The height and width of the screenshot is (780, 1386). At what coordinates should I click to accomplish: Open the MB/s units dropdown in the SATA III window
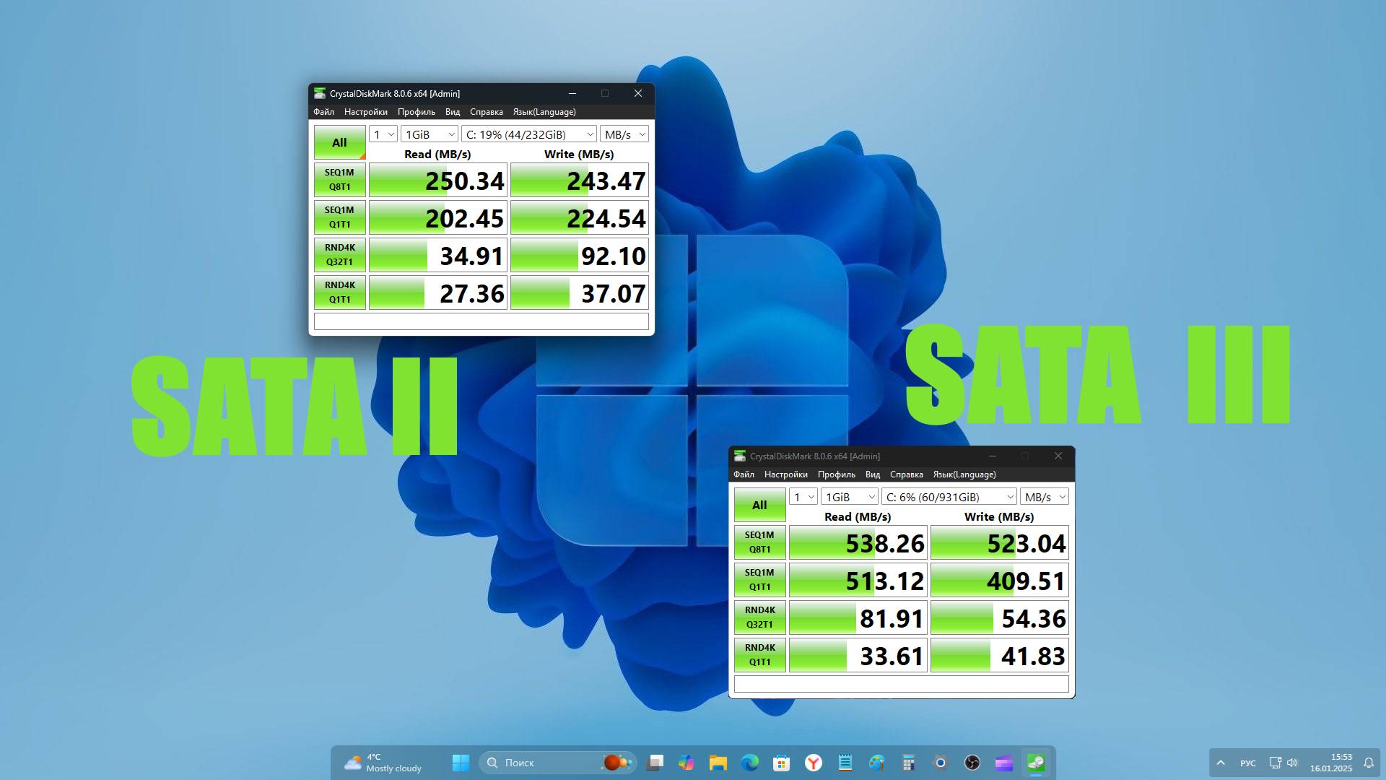(1044, 496)
